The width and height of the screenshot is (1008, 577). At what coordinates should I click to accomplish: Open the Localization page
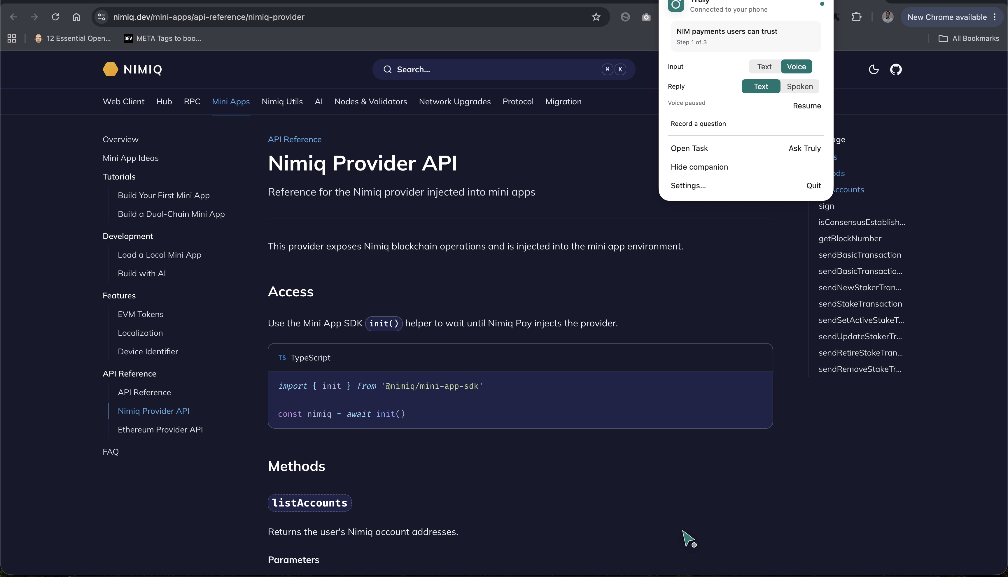(140, 333)
